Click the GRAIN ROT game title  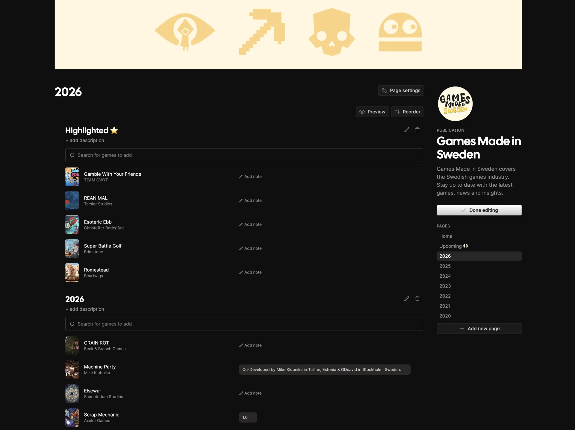point(96,343)
